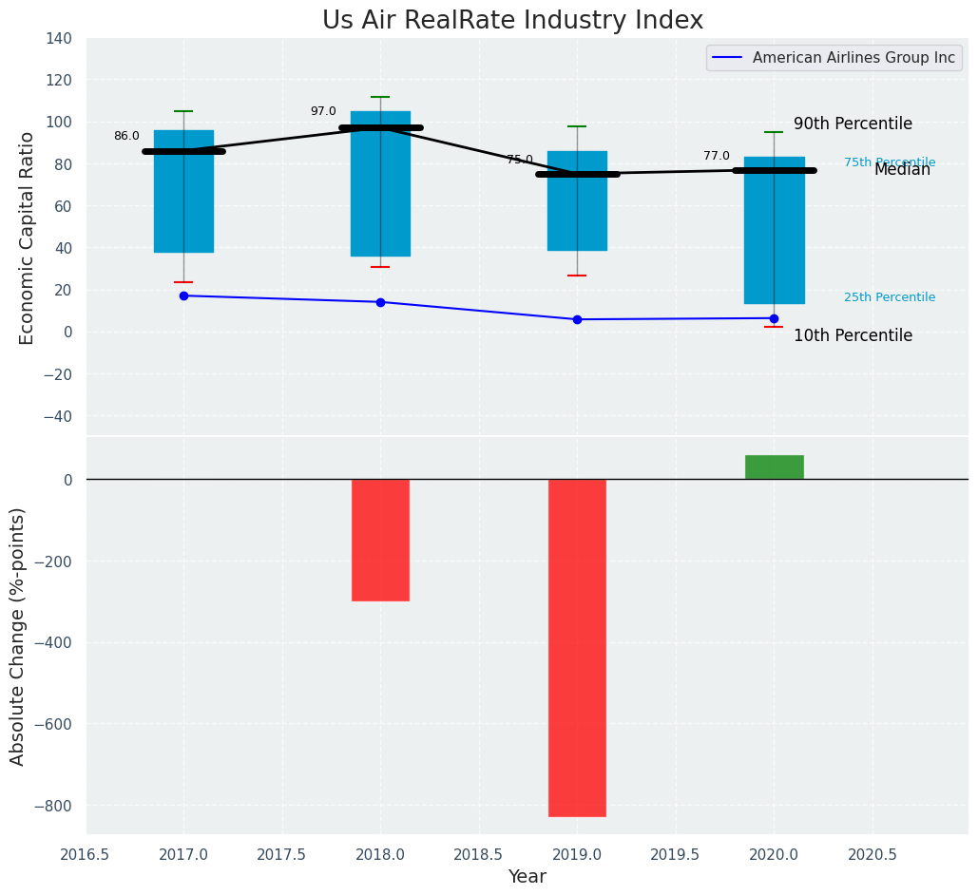Click American Airlines 2018 data point
This screenshot has height=895, width=978.
click(x=380, y=302)
